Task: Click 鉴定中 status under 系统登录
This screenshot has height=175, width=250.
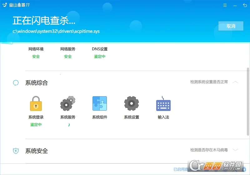Action: point(36,124)
